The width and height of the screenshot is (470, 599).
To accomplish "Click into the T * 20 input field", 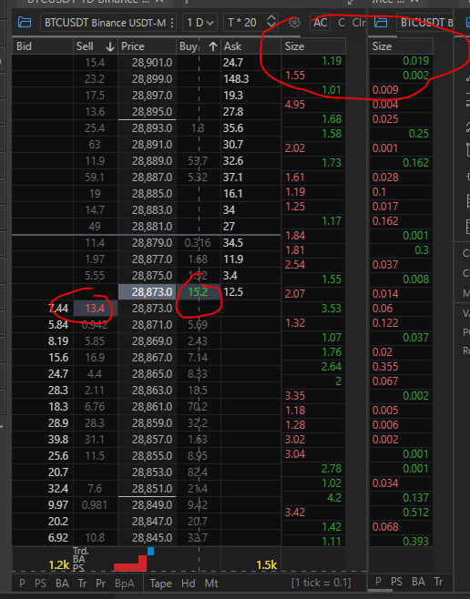I will tap(244, 23).
